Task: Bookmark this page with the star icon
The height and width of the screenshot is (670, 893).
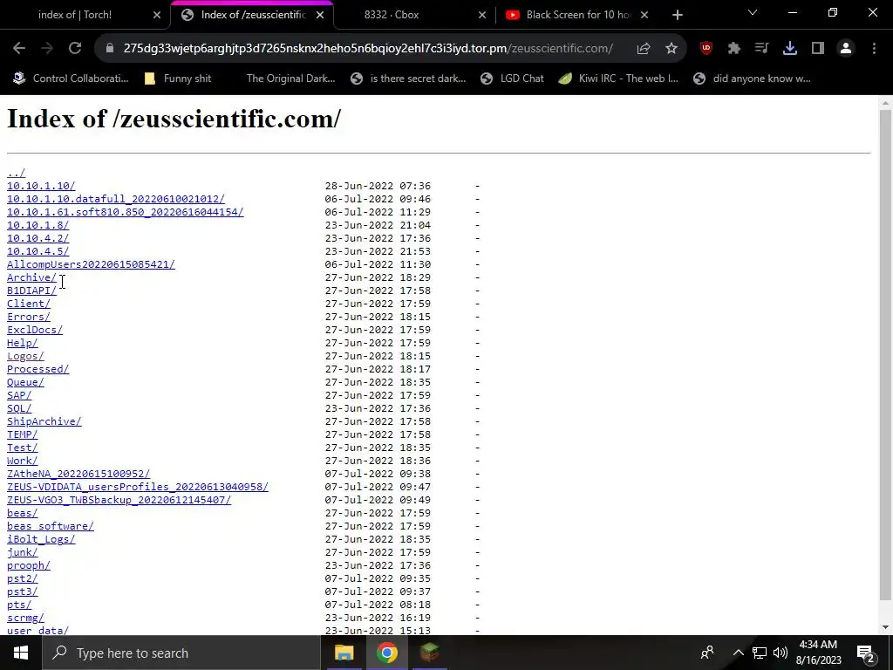Action: click(671, 49)
